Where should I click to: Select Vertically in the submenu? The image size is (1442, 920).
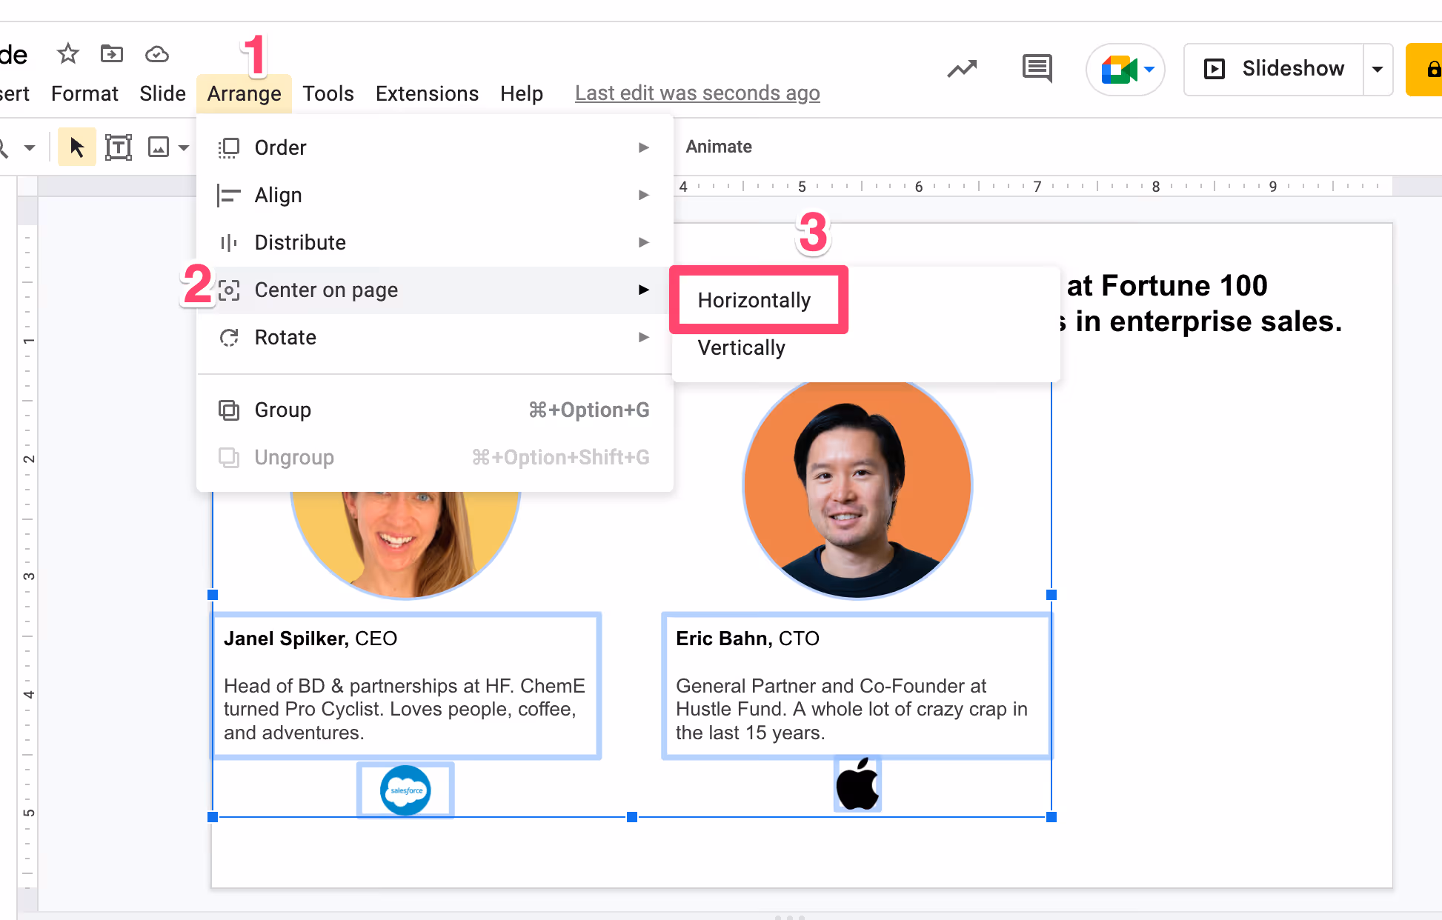click(x=741, y=347)
